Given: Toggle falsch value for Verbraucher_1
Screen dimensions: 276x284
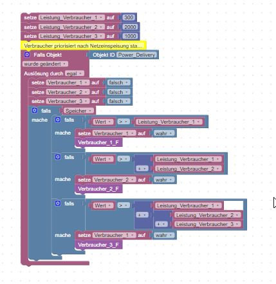Looking at the screenshot, I should (x=118, y=82).
